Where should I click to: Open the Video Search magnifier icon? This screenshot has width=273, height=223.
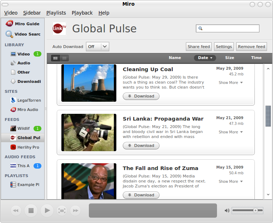click(x=9, y=34)
